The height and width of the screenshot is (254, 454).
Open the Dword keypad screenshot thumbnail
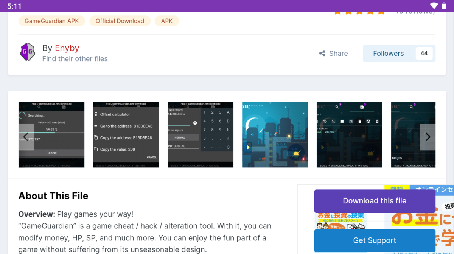(x=201, y=135)
